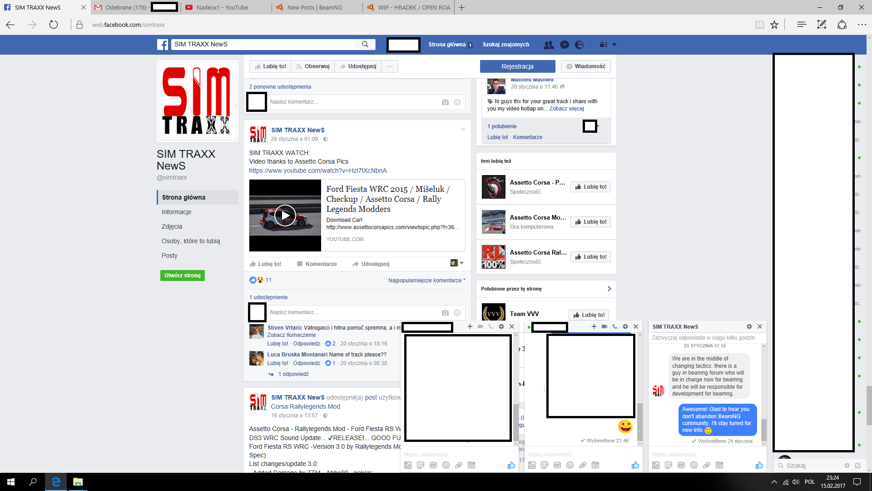
Task: Click the Rejestracja button
Action: [x=517, y=66]
